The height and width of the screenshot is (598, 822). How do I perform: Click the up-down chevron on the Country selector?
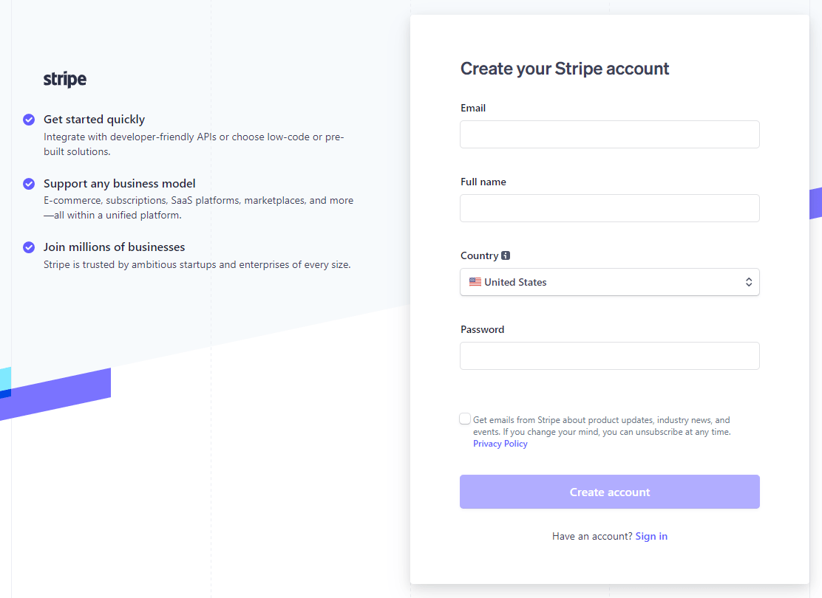click(749, 281)
